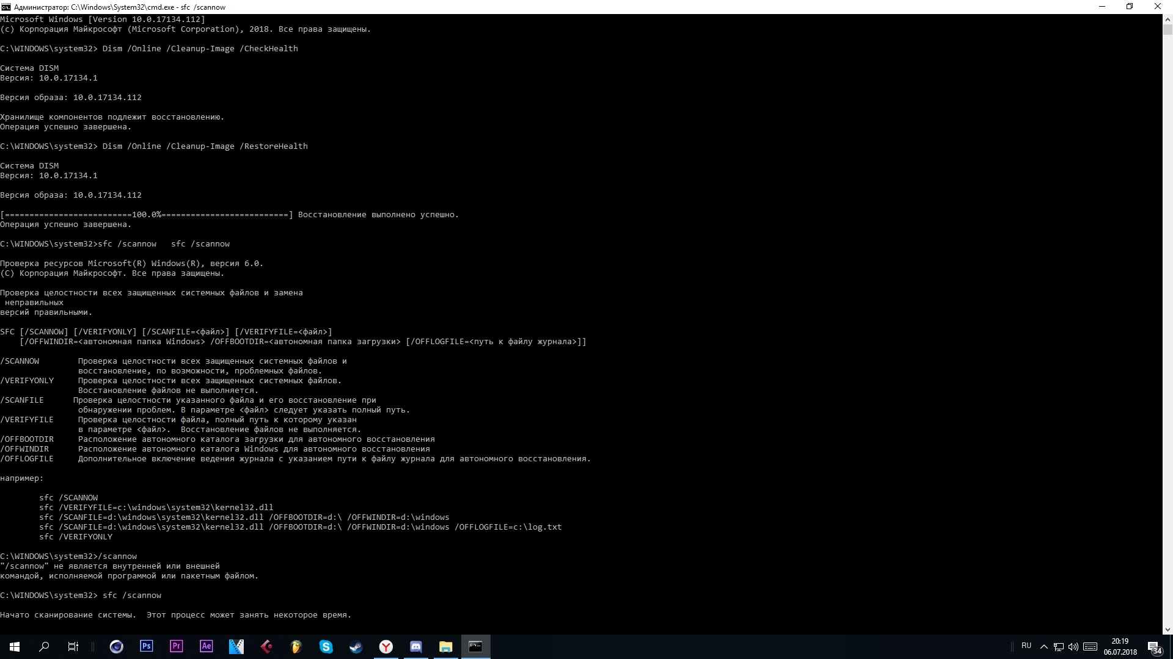Viewport: 1173px width, 659px height.
Task: Open File Explorer from the taskbar
Action: click(x=445, y=647)
